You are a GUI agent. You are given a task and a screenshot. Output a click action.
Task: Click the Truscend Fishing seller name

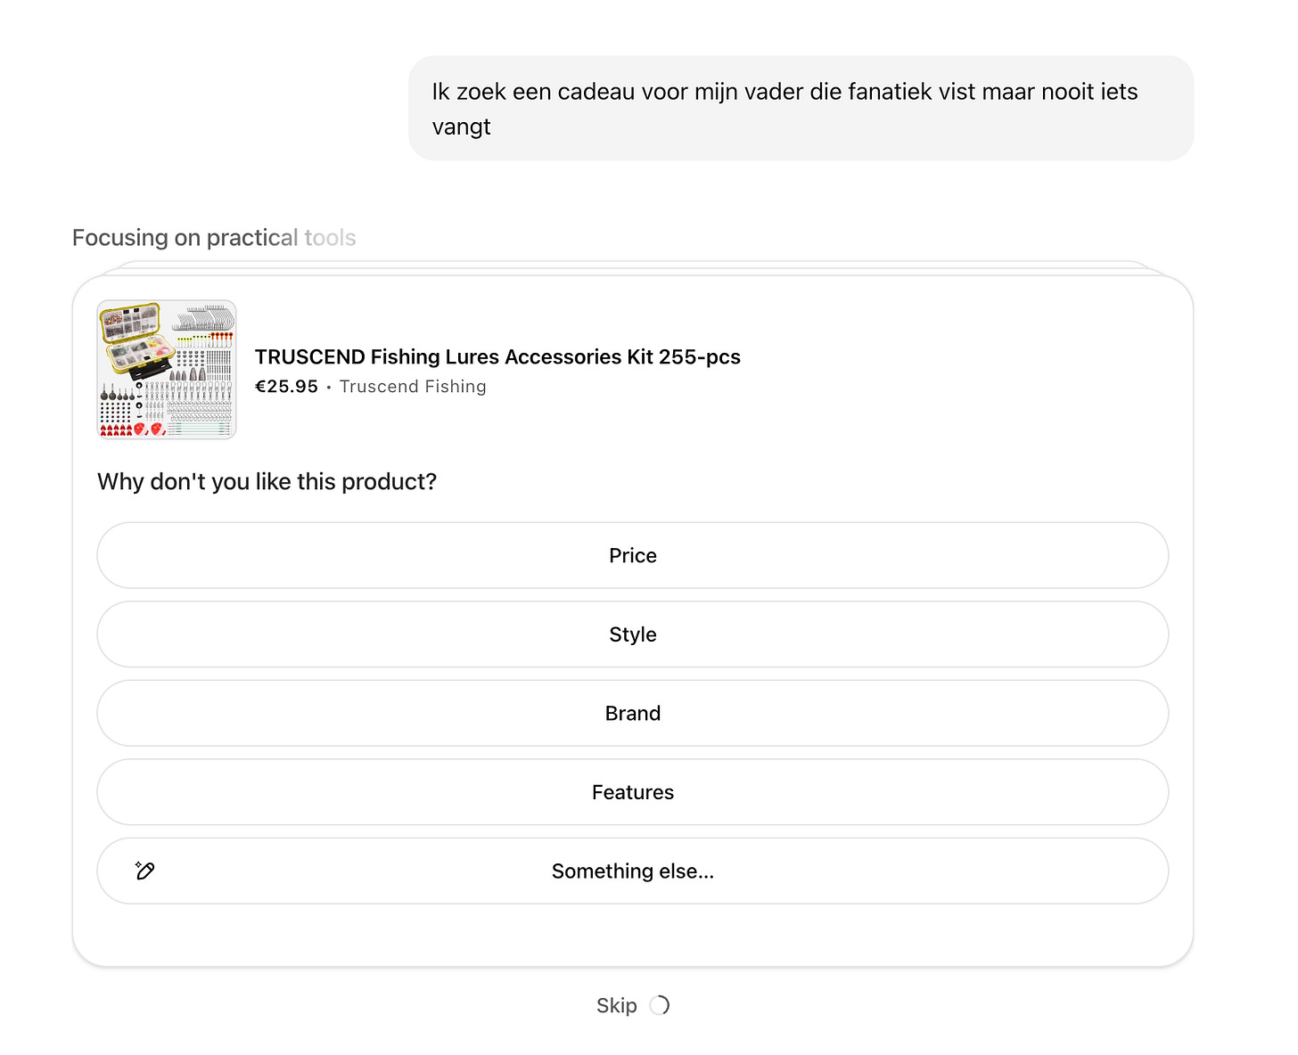pos(413,387)
